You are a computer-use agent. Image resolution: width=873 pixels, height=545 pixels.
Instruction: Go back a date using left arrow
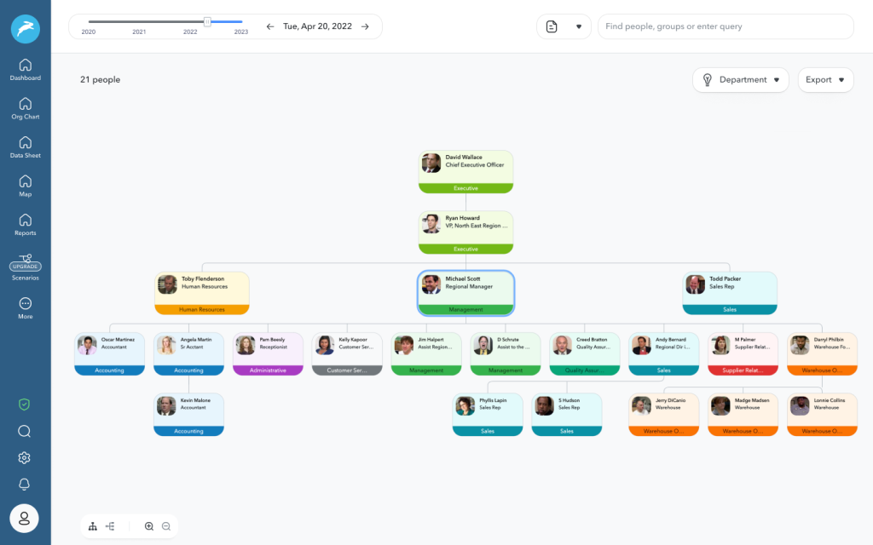click(x=270, y=26)
